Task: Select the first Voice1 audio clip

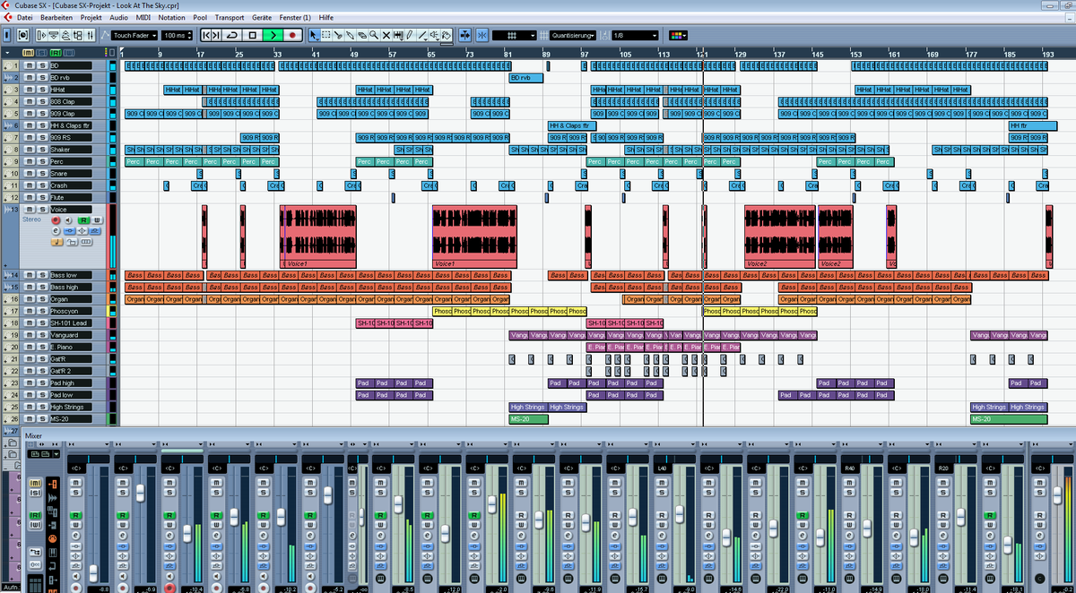Action: 318,236
